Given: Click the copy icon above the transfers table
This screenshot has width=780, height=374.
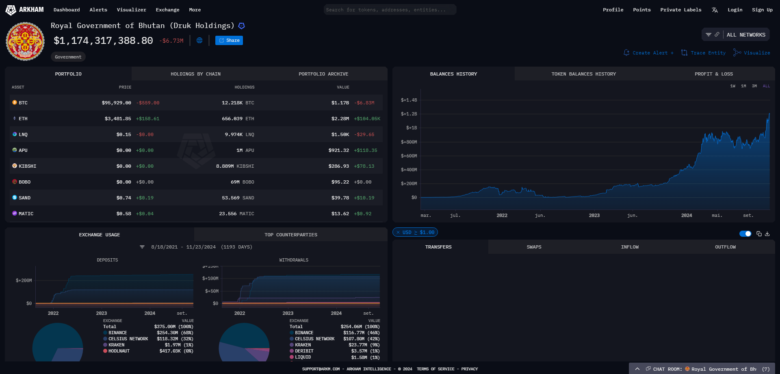Looking at the screenshot, I should pos(759,234).
